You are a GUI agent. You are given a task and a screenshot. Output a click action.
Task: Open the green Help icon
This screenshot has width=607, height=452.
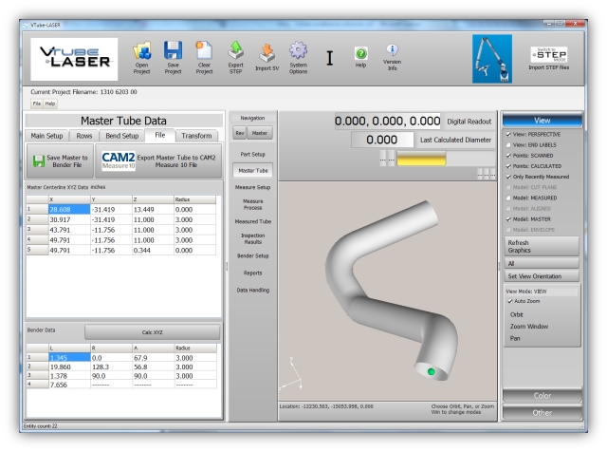pos(360,54)
